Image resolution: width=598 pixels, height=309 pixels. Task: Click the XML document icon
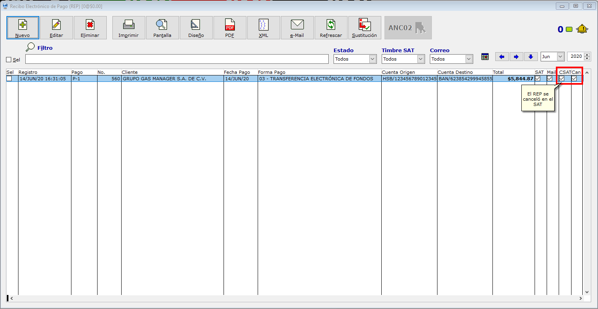[263, 25]
